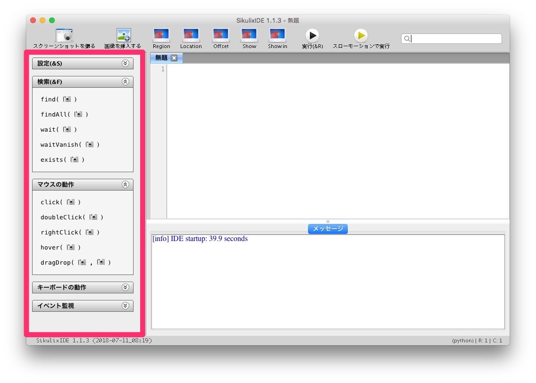The height and width of the screenshot is (383, 536).
Task: Click the メッセージ tab
Action: pos(328,229)
